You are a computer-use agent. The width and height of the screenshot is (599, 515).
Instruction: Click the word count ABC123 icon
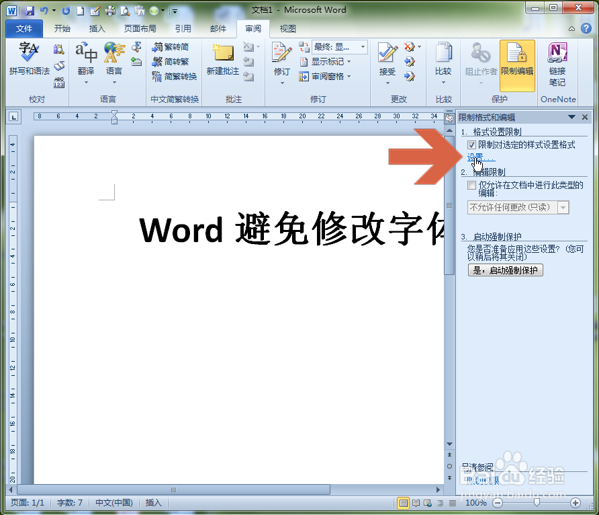tap(59, 83)
